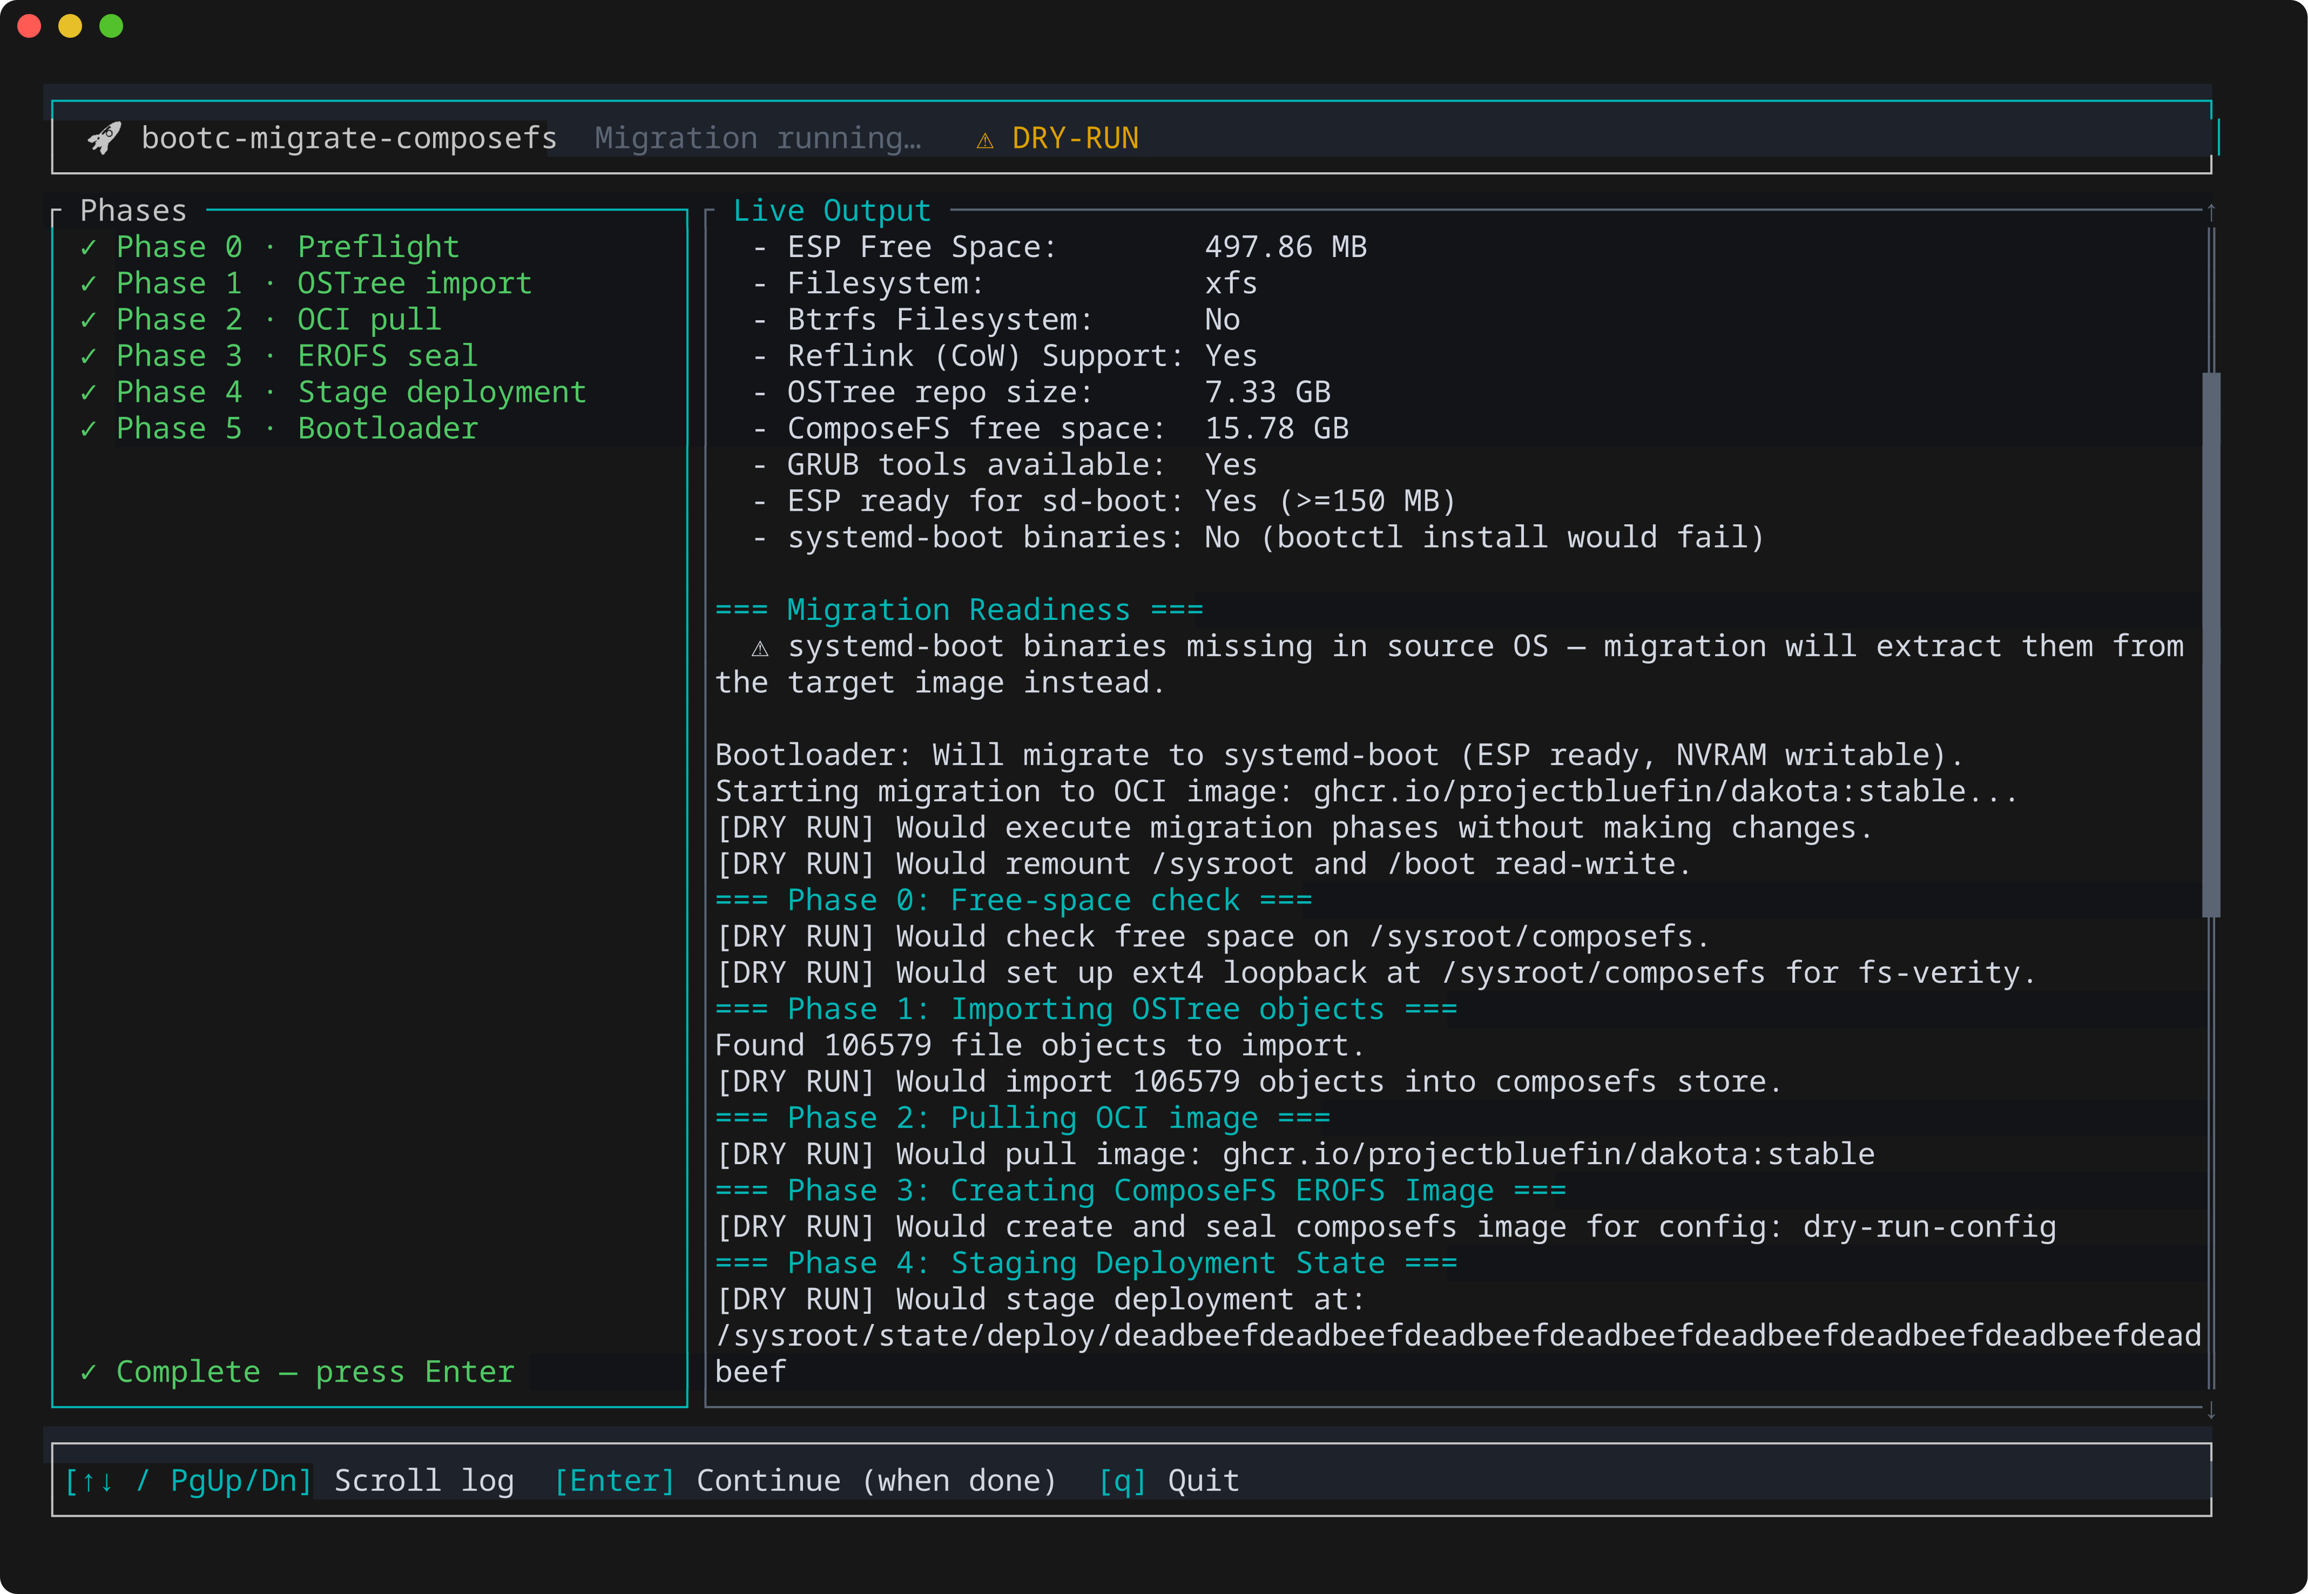
Task: Click the Phase 4 Stage deployment checkmark
Action: click(89, 393)
